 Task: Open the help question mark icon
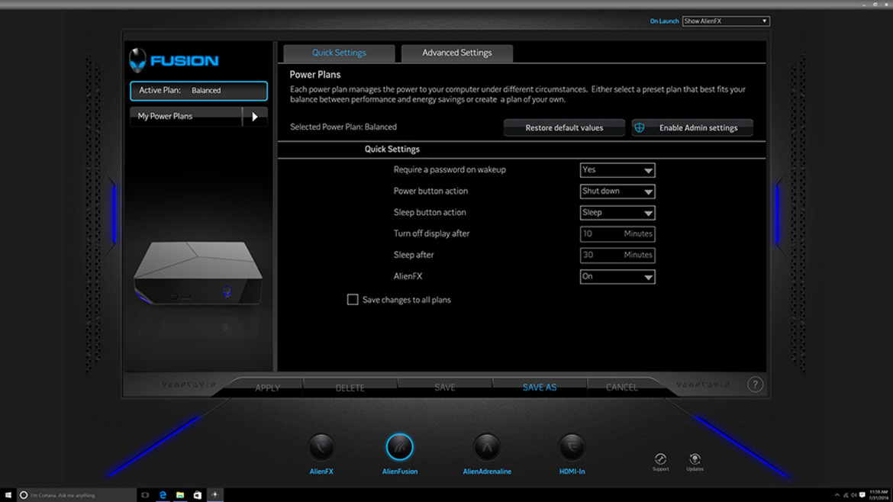755,385
